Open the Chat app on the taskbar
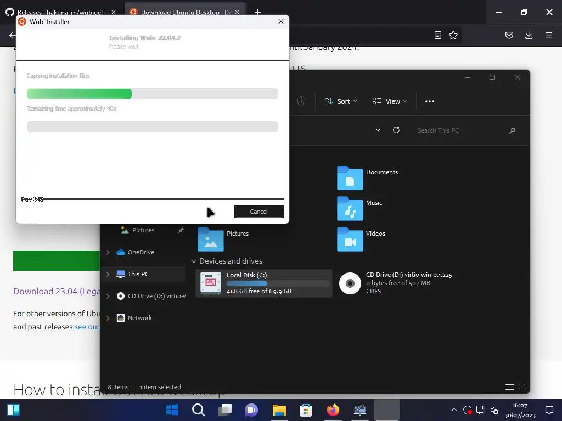Viewport: 562px width, 421px height. 251,410
